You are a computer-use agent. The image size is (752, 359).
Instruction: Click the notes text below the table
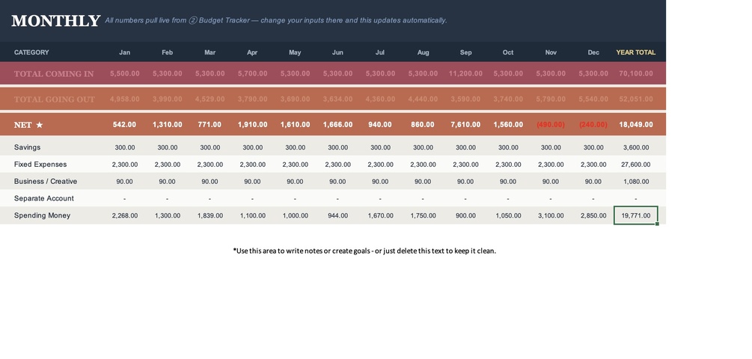364,251
